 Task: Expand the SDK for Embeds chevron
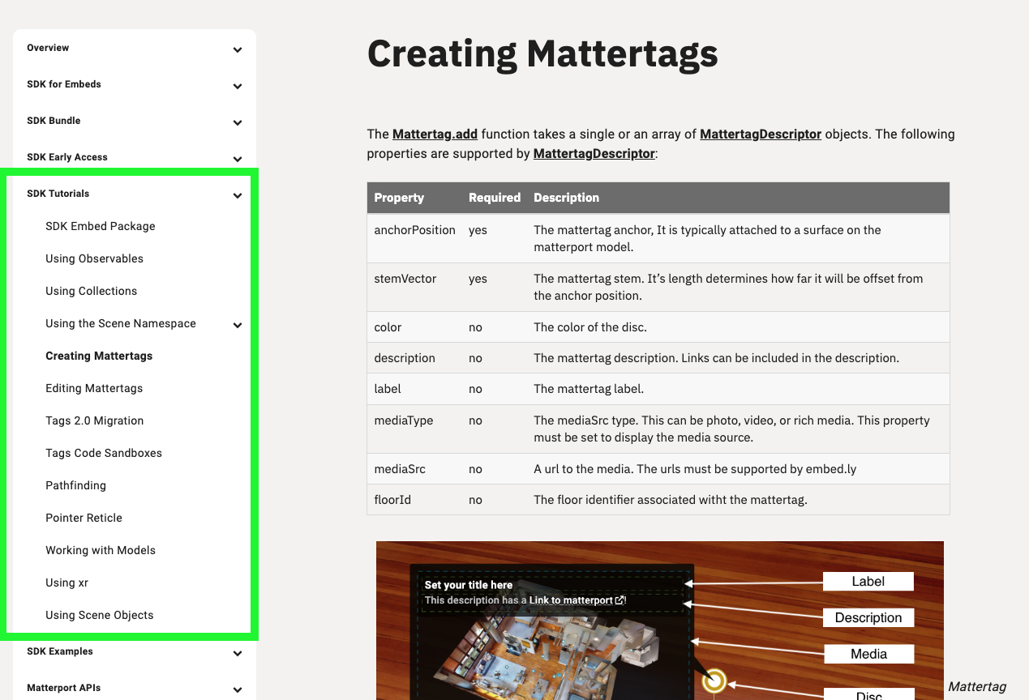(238, 86)
